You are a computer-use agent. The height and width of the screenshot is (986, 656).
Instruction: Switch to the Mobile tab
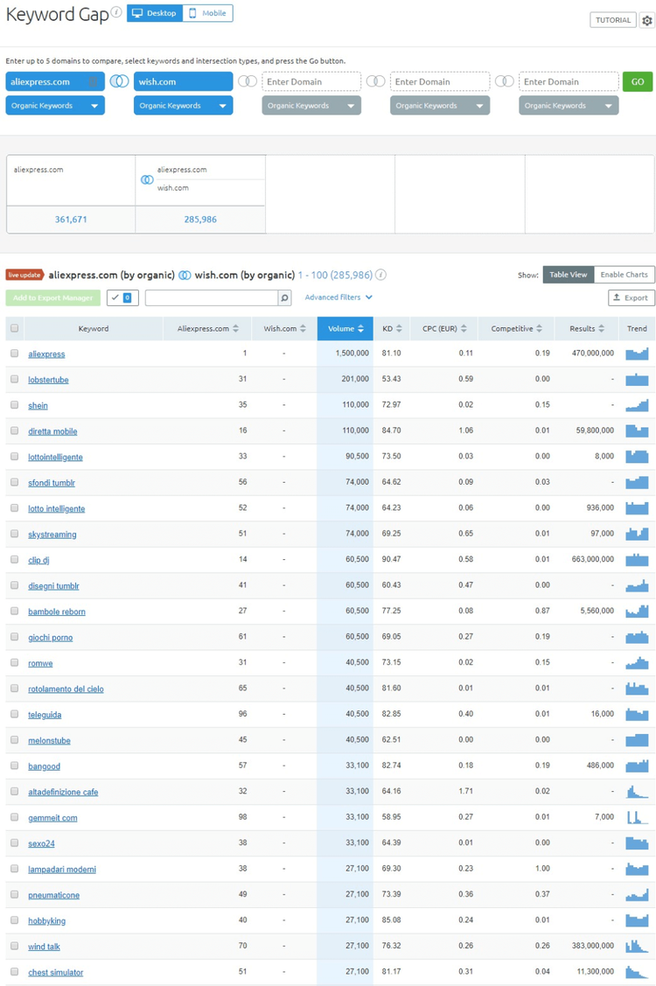pyautogui.click(x=207, y=13)
